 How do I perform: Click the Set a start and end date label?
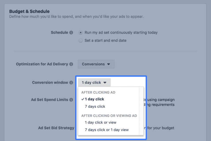(105, 40)
